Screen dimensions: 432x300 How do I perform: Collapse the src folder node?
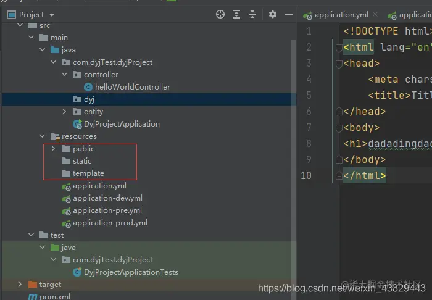click(x=20, y=25)
